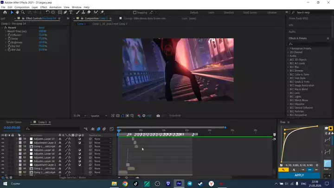Switch to the Render Queue tab

pyautogui.click(x=14, y=122)
